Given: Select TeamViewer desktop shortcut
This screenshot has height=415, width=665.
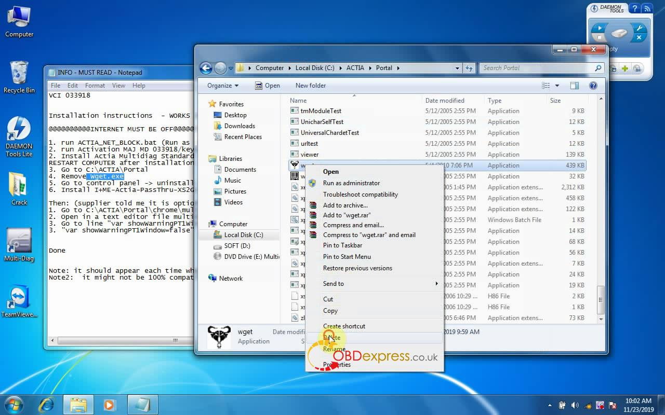Looking at the screenshot, I should (x=19, y=300).
